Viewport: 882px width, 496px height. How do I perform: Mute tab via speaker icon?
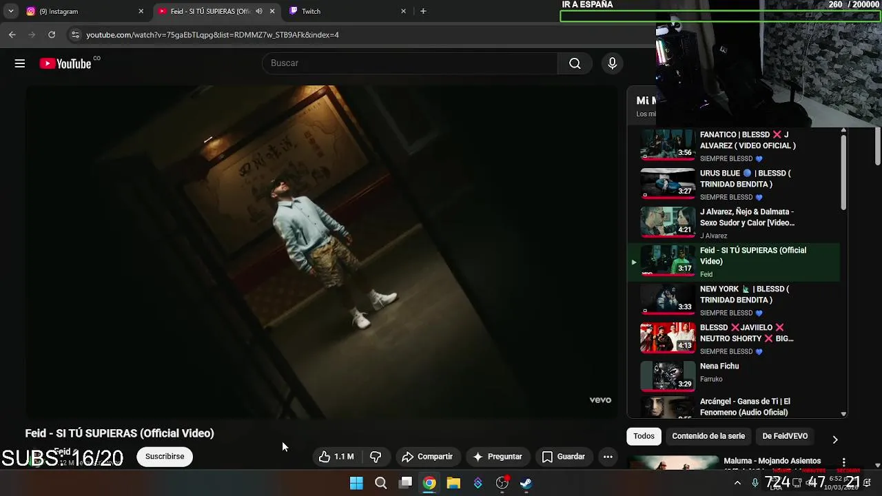259,11
